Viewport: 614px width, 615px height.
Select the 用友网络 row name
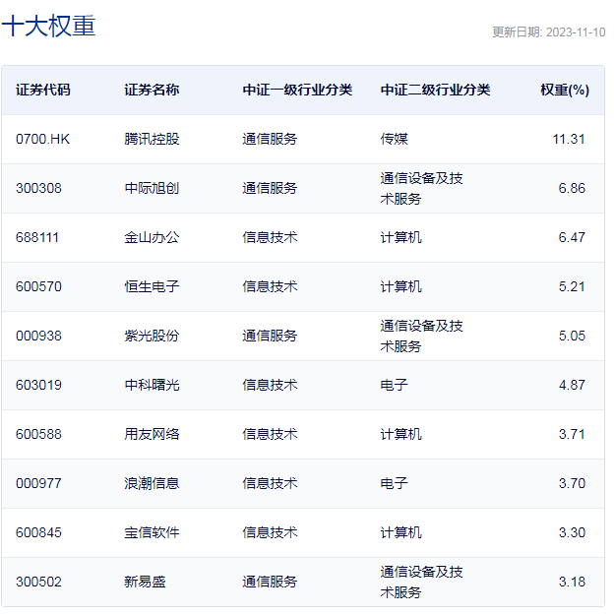[152, 434]
